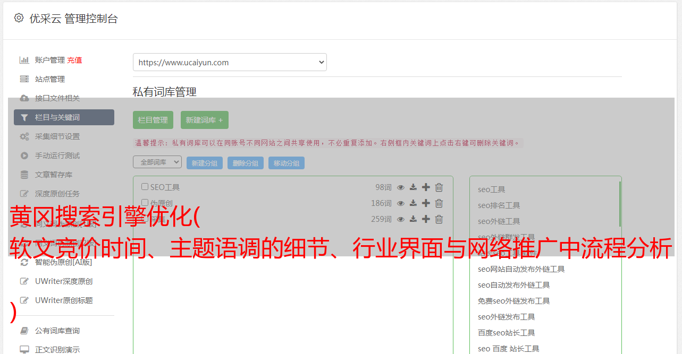Click the 186词 count on 伪原创 row
Image resolution: width=682 pixels, height=354 pixels.
point(382,203)
